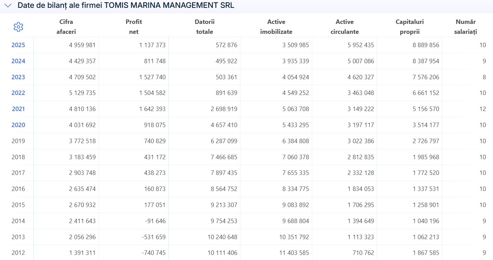Open the 2024 year link
Image resolution: width=493 pixels, height=260 pixels.
pos(18,61)
